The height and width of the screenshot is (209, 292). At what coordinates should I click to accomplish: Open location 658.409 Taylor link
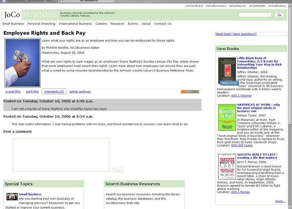click(242, 145)
